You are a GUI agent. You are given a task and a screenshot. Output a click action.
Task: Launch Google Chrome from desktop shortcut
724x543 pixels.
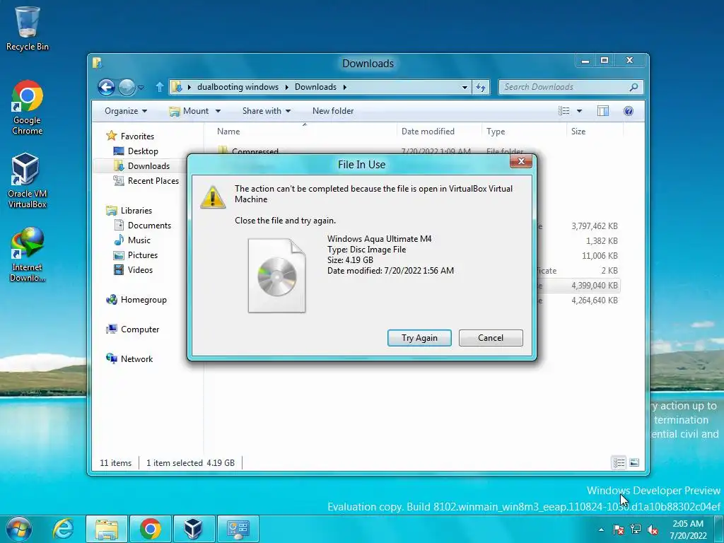27,107
